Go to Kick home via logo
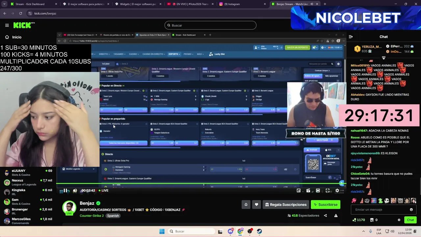421x237 pixels. [x=24, y=25]
